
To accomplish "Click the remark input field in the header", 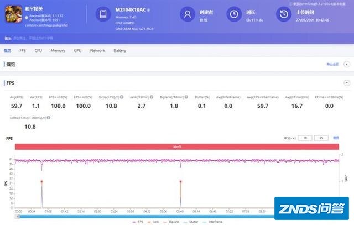I will click(x=33, y=38).
